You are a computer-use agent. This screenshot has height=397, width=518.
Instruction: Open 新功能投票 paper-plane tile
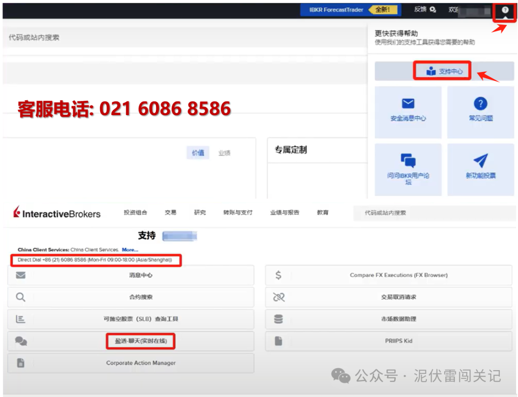pos(480,169)
